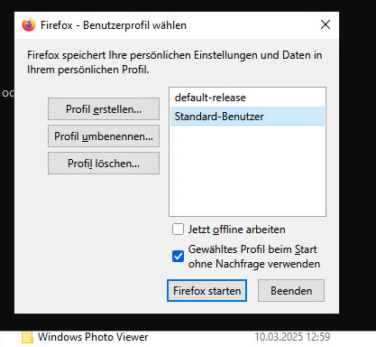
Task: Click the empty area of the profile list
Action: click(x=247, y=170)
